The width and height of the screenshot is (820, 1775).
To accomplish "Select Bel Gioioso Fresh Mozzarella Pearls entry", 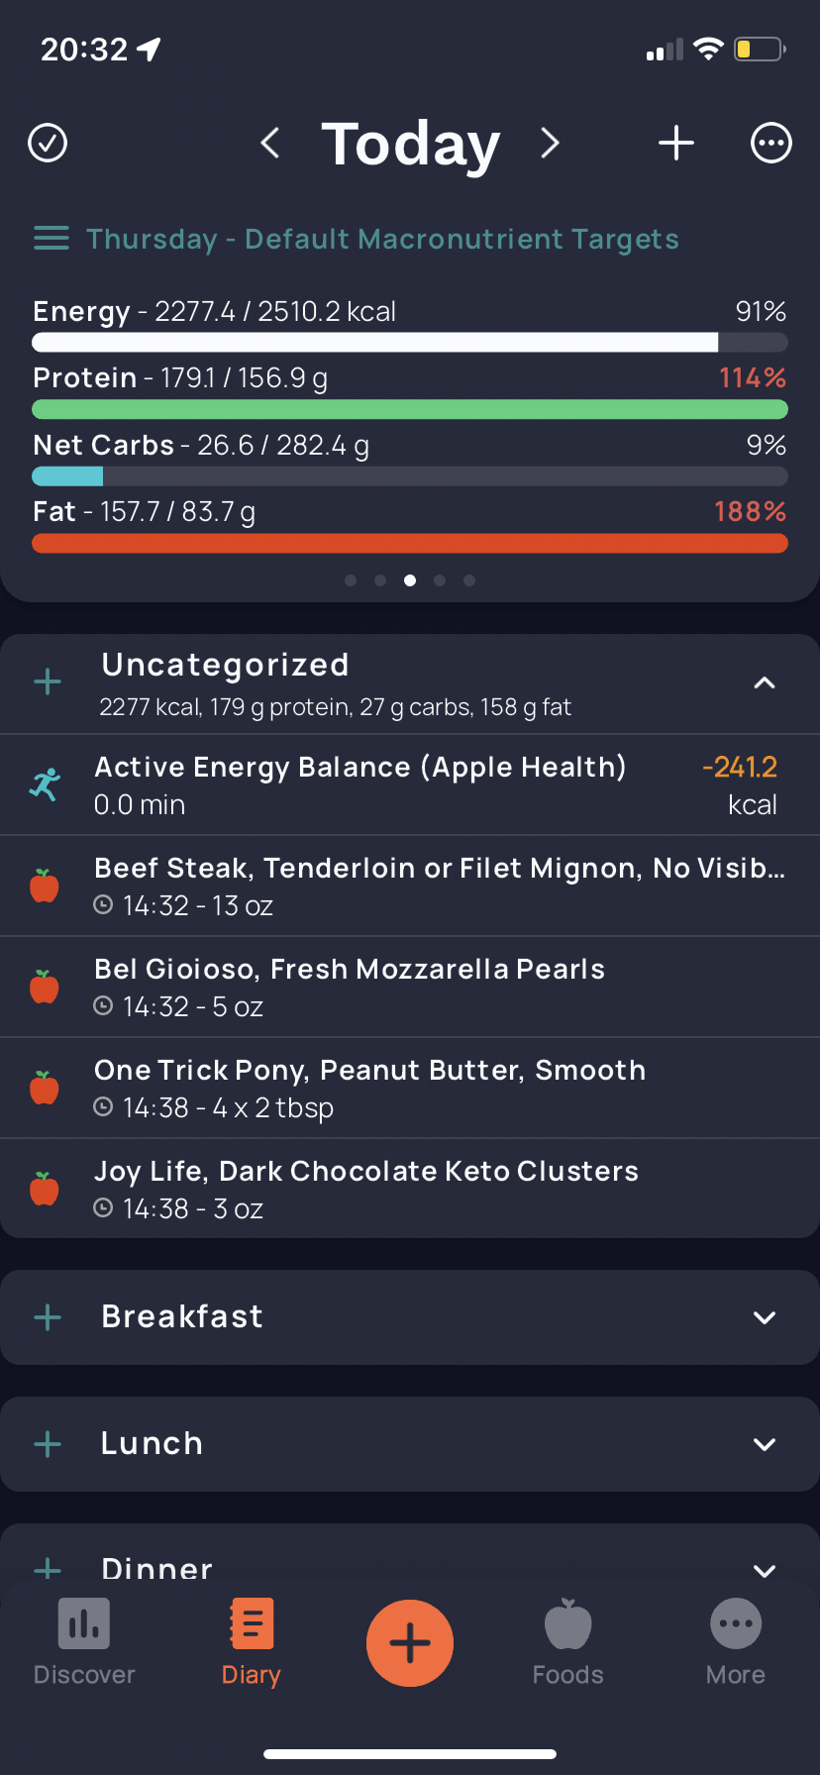I will [410, 987].
